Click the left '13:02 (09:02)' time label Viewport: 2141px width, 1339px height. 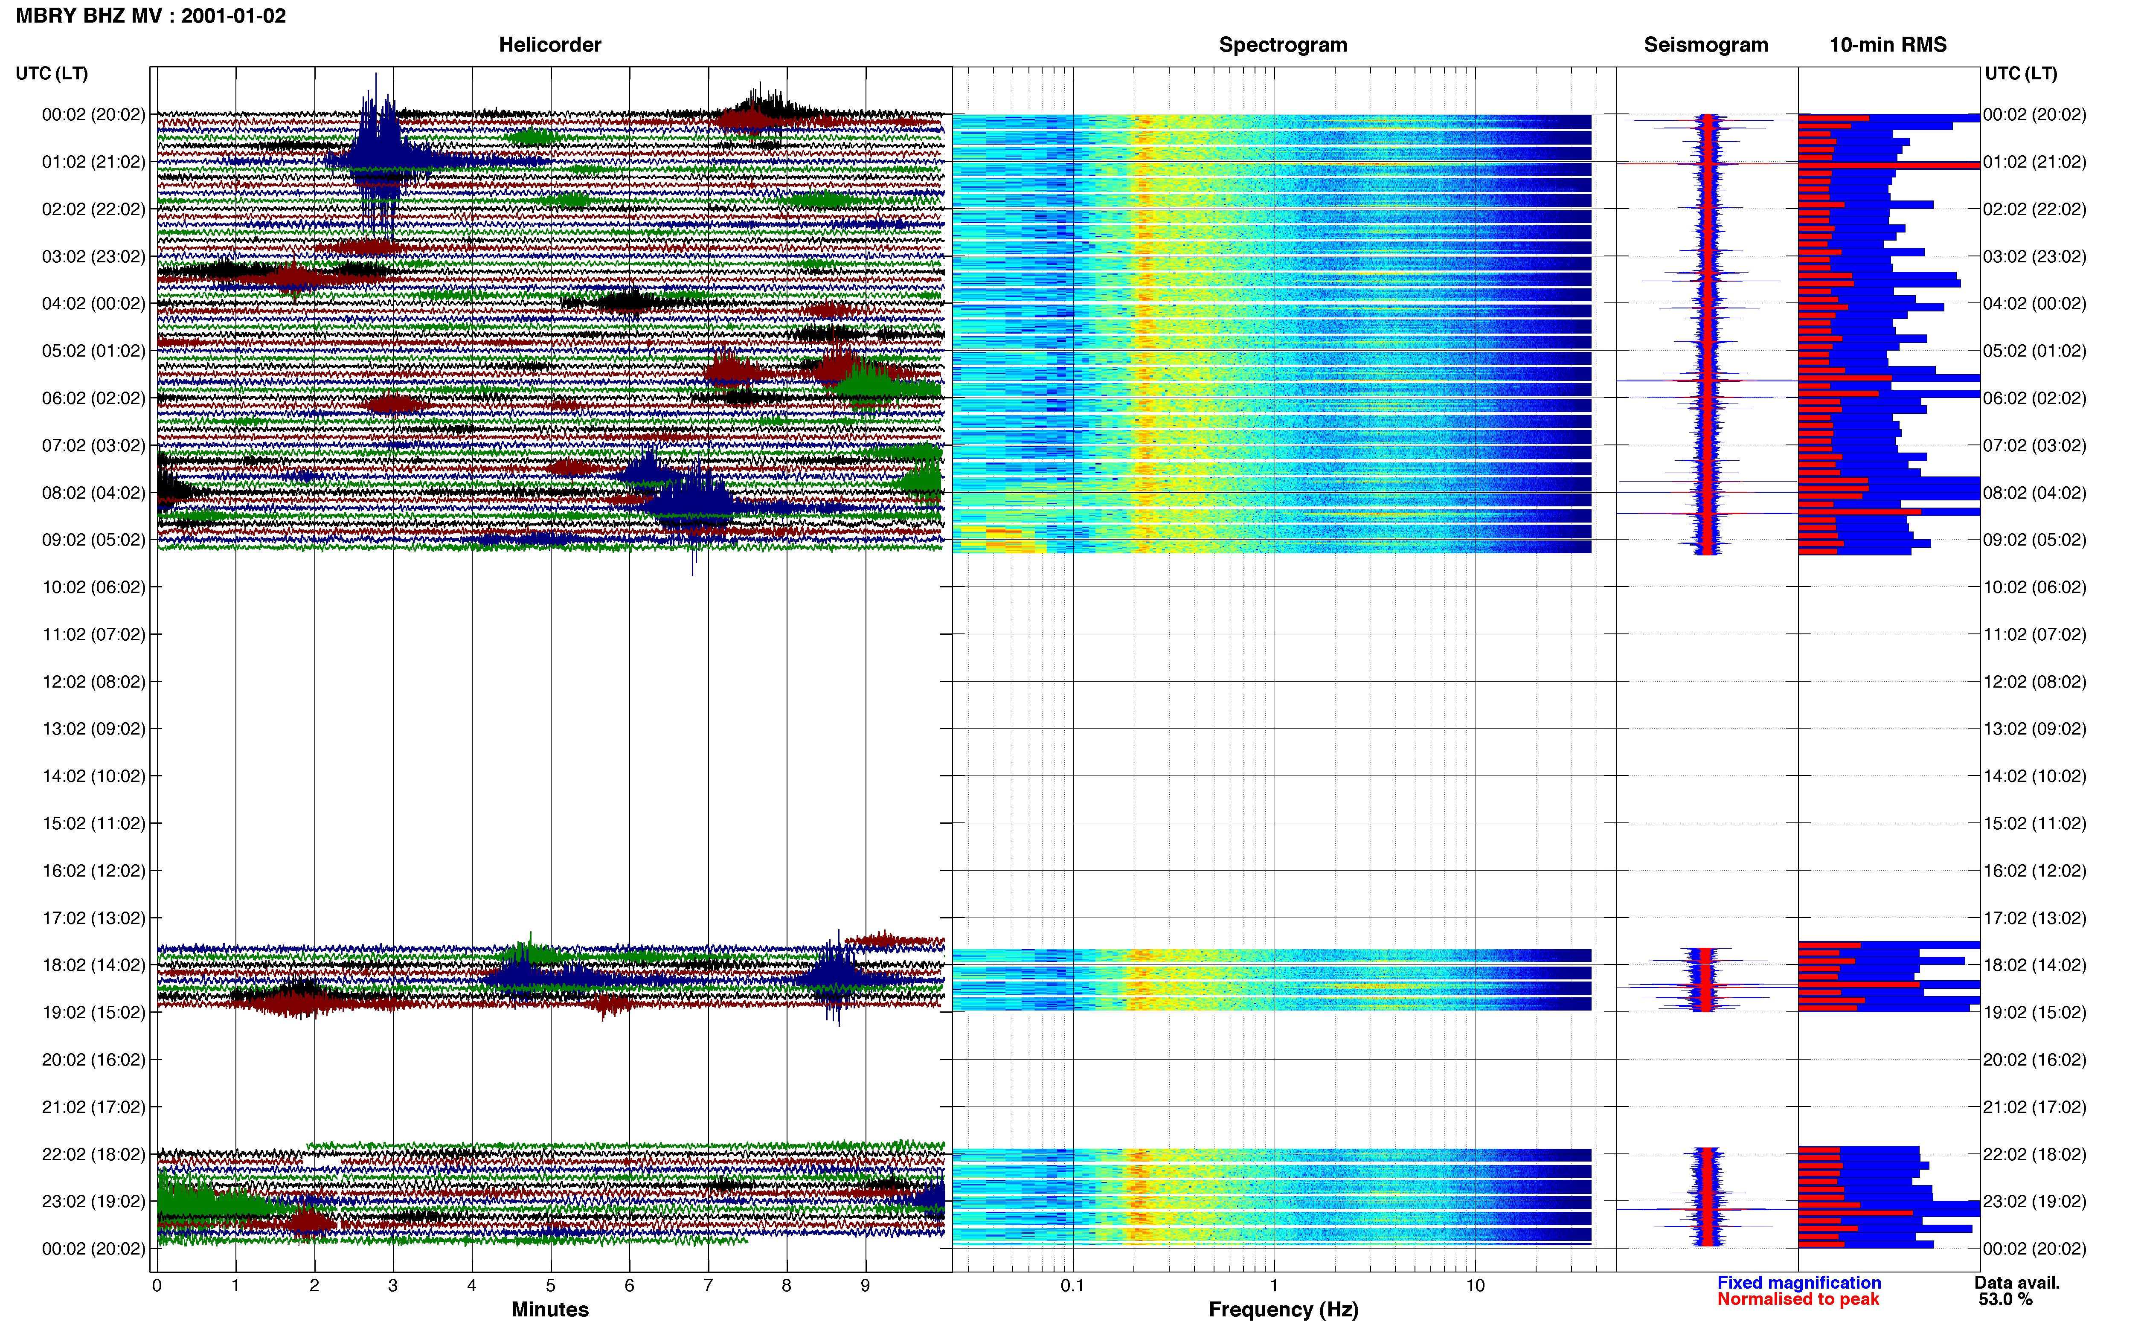click(94, 729)
